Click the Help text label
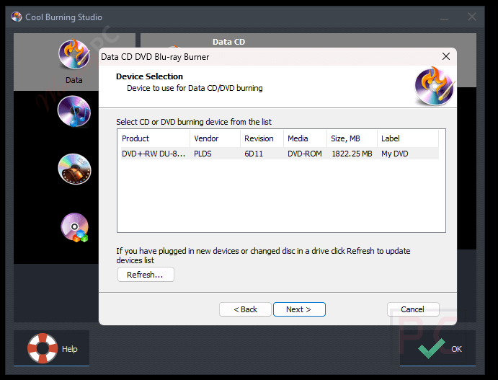 [x=70, y=349]
